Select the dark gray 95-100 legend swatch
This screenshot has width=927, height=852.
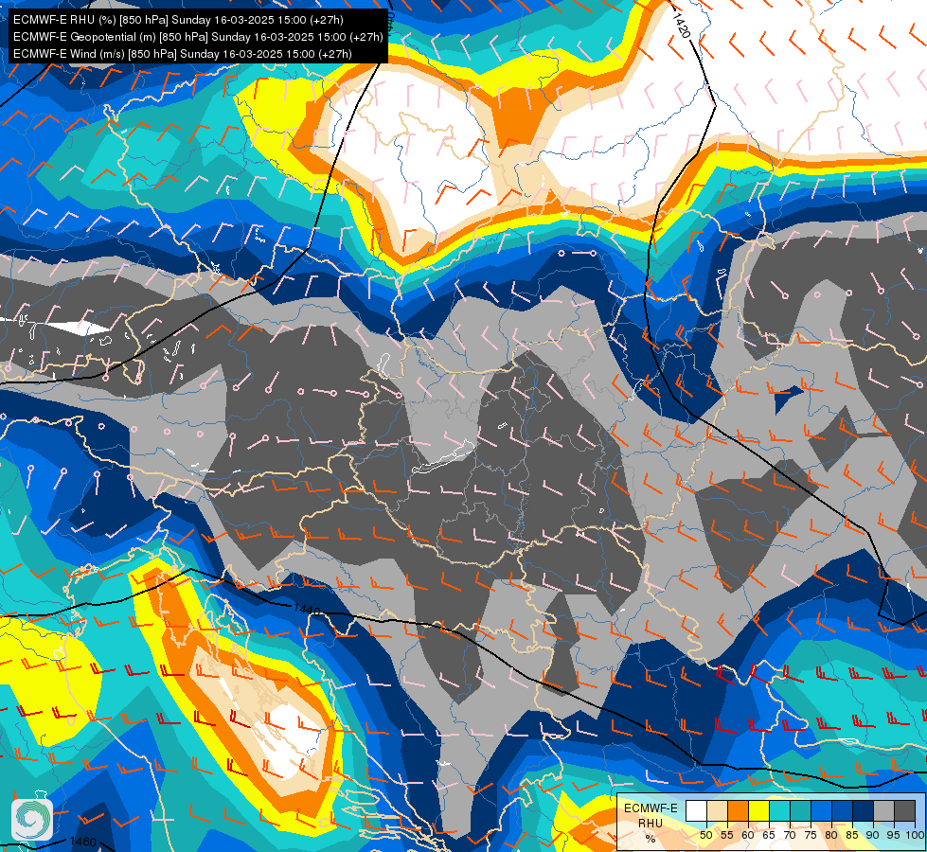point(904,810)
